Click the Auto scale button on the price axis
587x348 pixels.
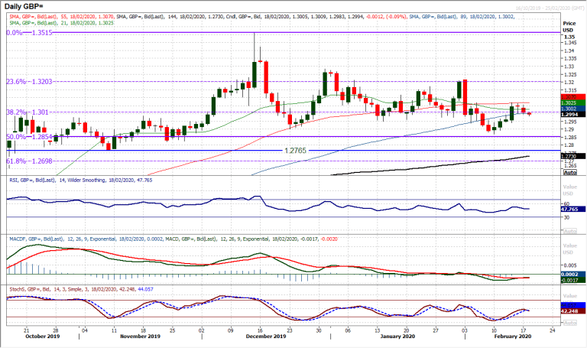569,172
